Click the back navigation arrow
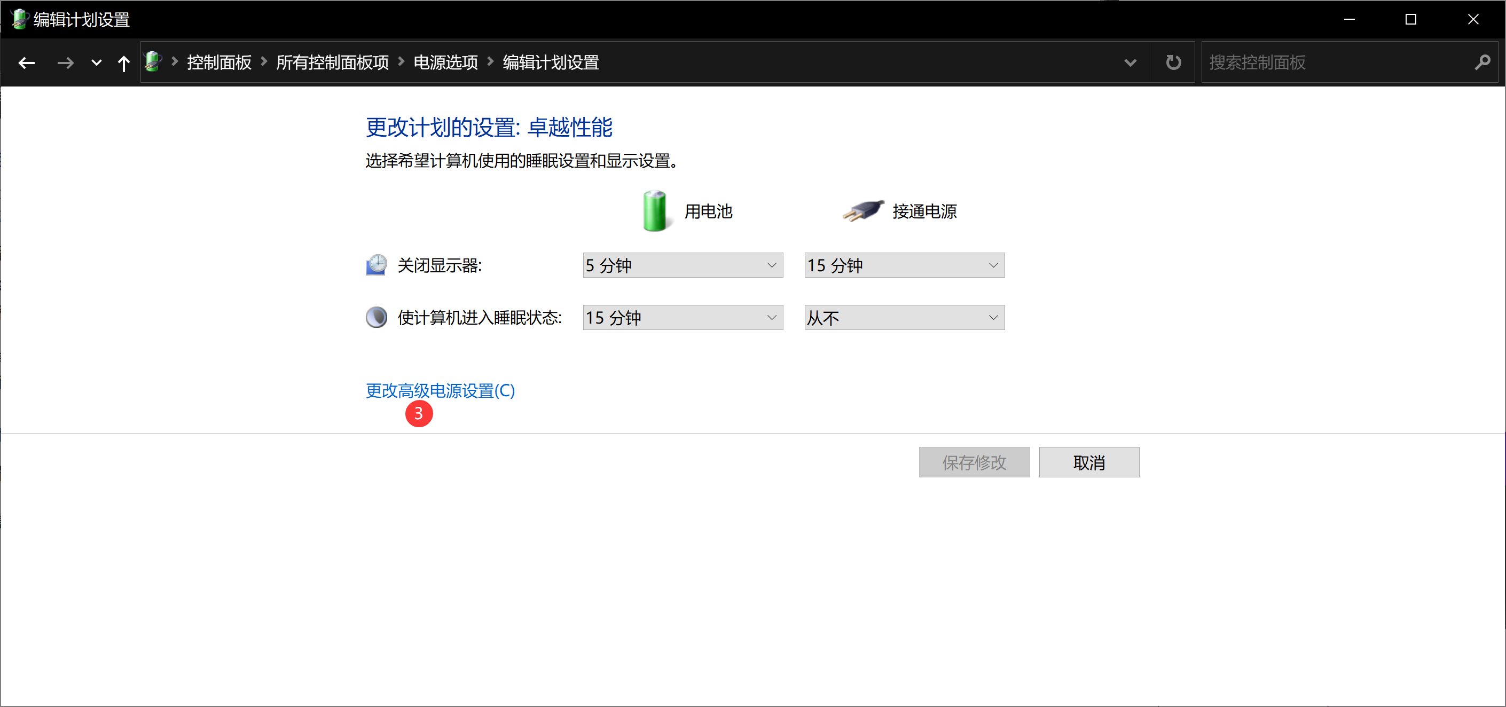 (26, 62)
